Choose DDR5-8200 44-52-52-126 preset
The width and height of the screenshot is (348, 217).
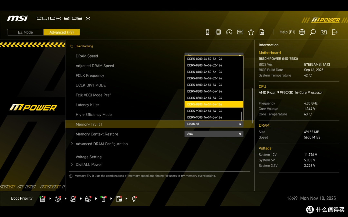point(214,59)
